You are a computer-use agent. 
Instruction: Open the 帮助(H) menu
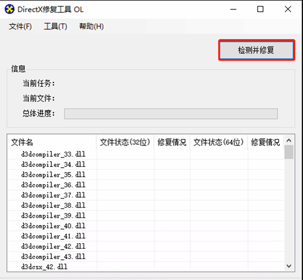point(91,26)
